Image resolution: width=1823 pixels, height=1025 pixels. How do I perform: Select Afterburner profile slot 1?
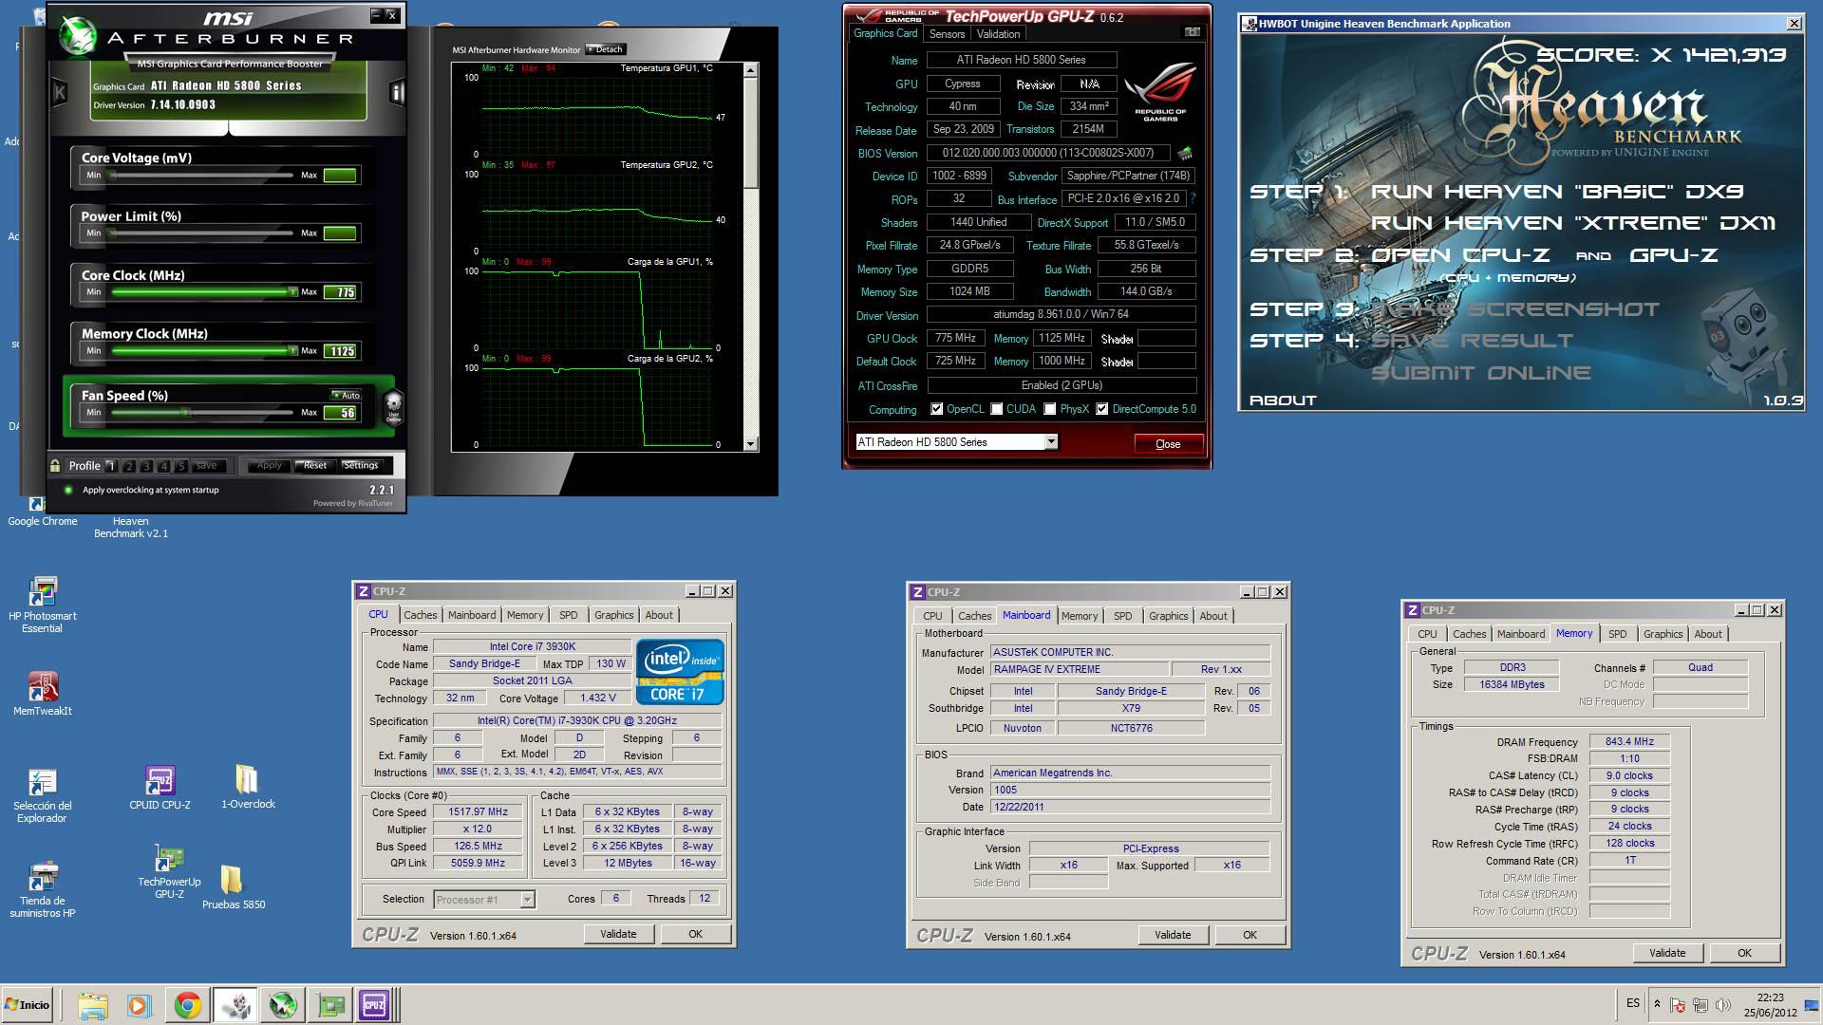pos(111,466)
